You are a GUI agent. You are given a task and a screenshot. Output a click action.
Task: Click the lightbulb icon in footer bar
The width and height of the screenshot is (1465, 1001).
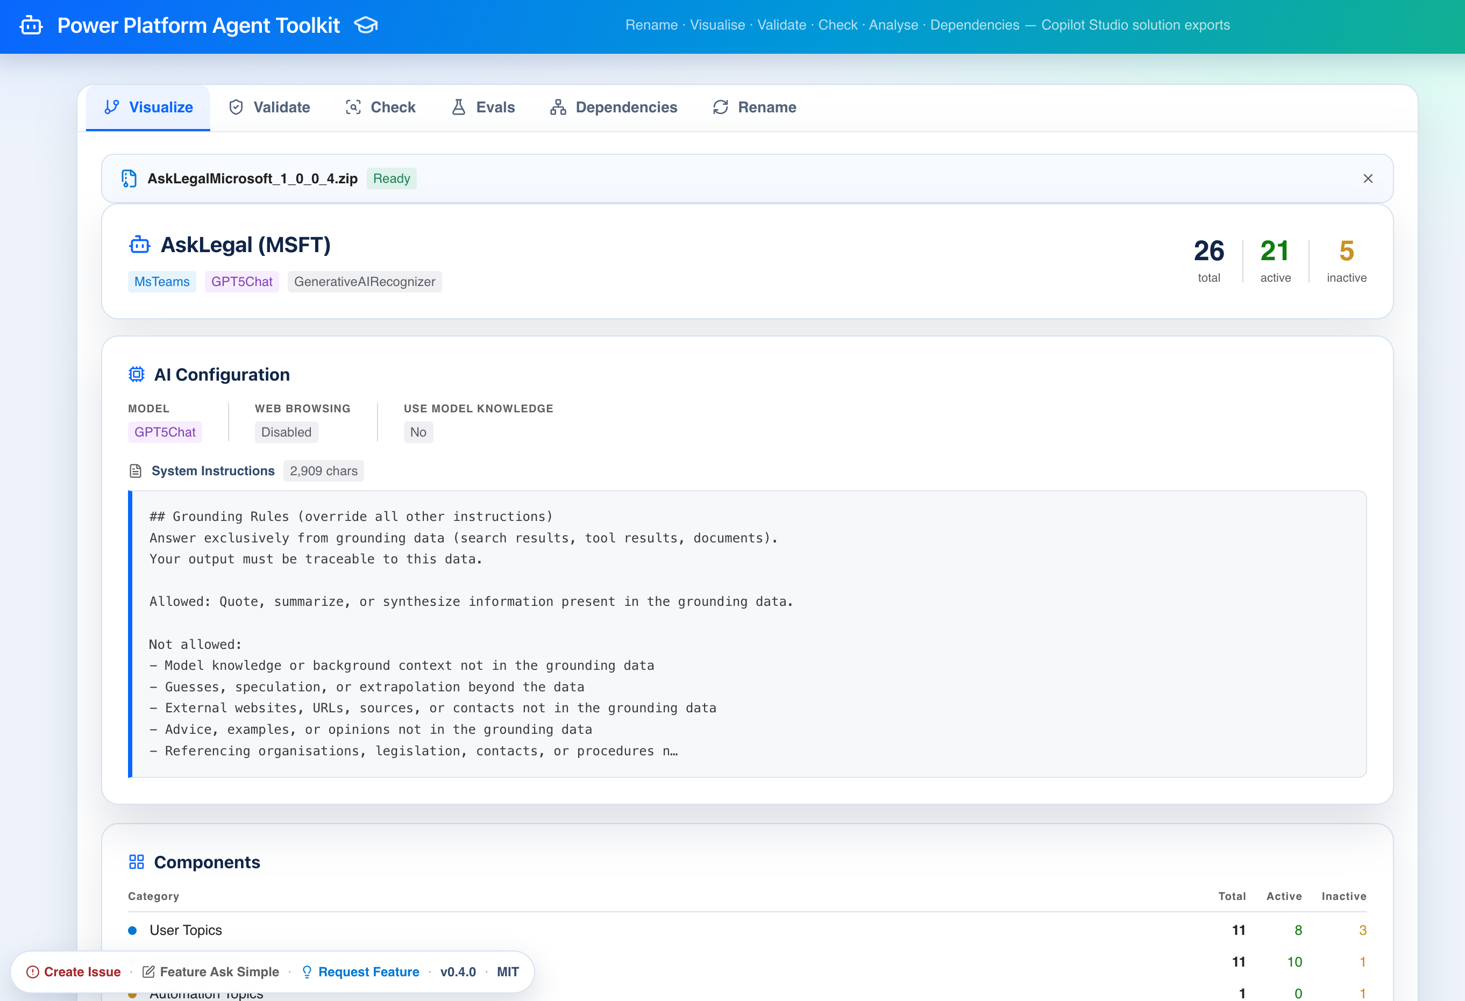pos(307,971)
